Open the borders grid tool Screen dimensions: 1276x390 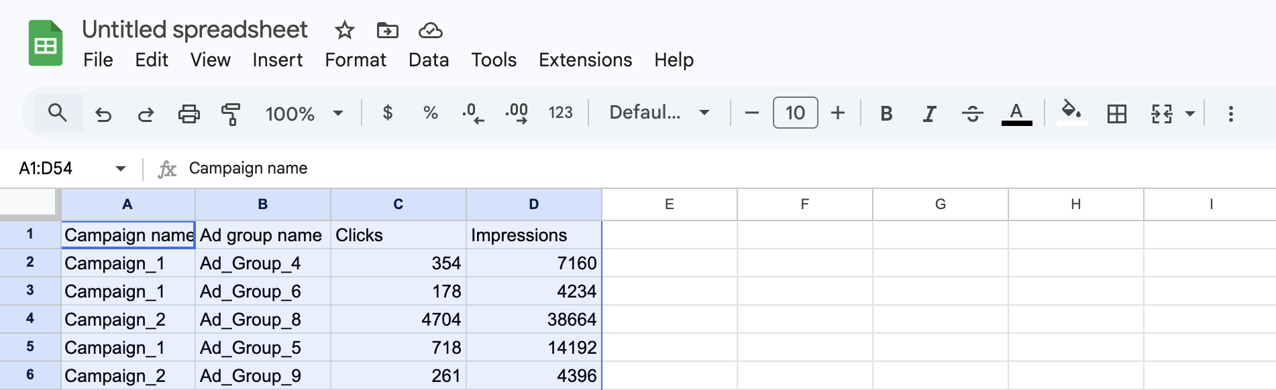(1116, 114)
